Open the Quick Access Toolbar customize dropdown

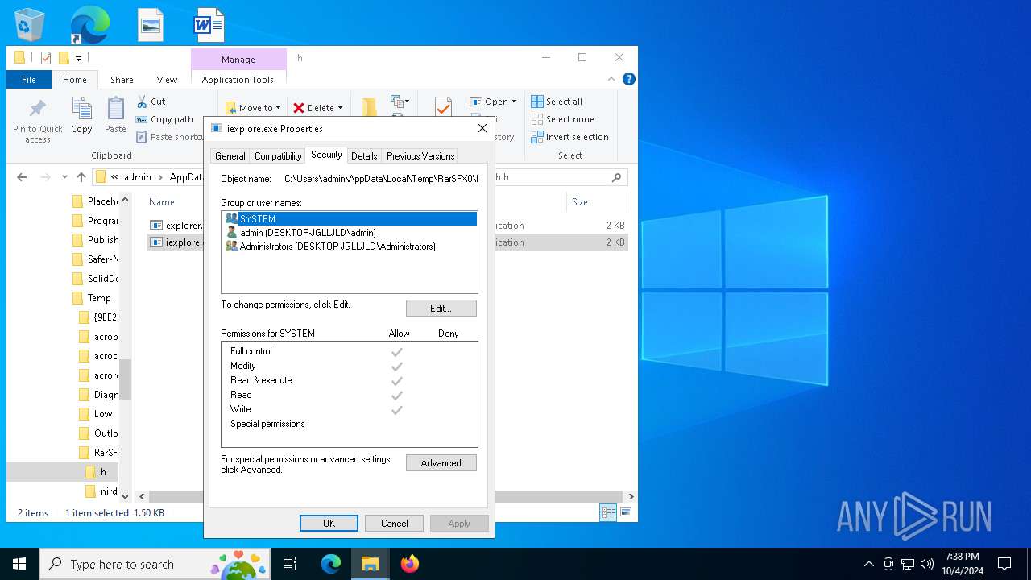coord(79,58)
